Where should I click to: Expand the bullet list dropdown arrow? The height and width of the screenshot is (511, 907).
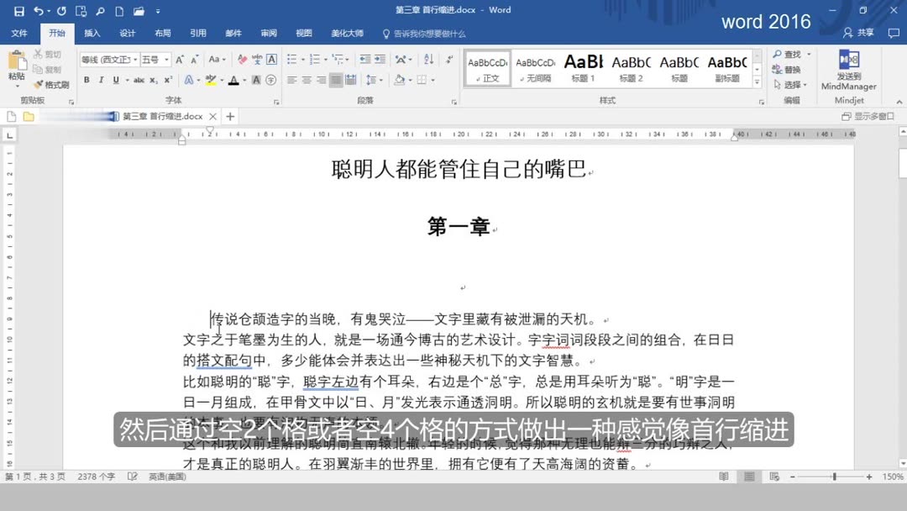[x=304, y=59]
